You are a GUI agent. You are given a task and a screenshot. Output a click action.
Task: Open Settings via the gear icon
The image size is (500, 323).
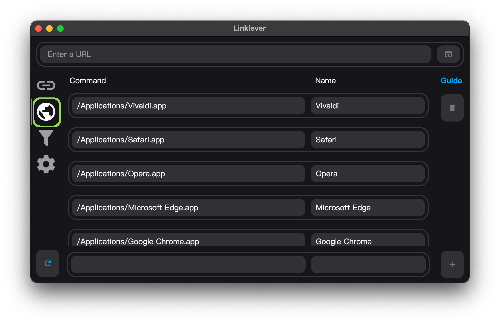pos(46,164)
